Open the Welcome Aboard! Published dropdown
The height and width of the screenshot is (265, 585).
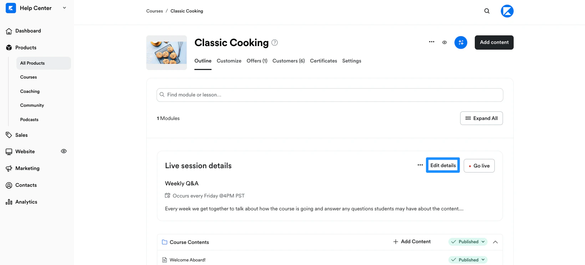(468, 260)
